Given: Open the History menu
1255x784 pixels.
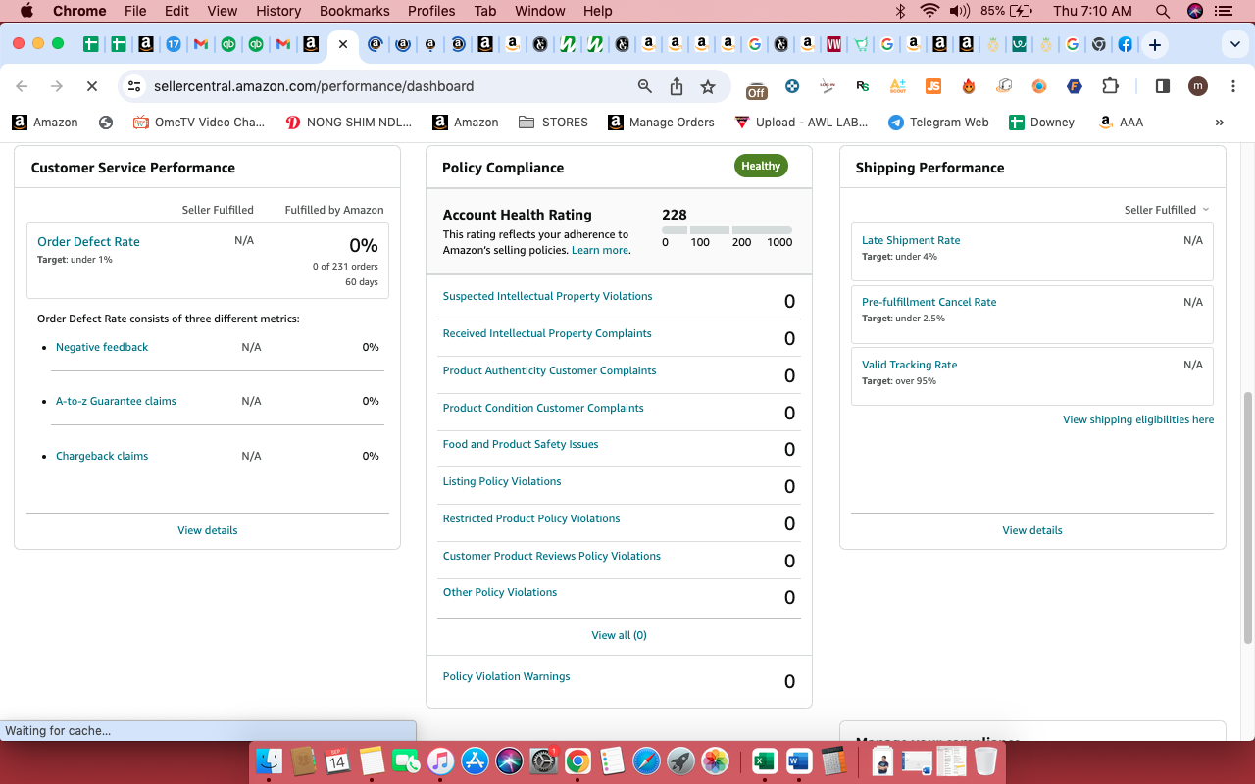Looking at the screenshot, I should point(278,11).
